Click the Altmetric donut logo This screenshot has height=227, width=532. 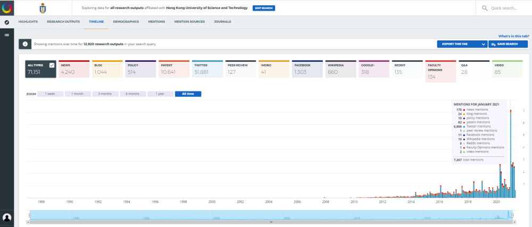point(7,8)
